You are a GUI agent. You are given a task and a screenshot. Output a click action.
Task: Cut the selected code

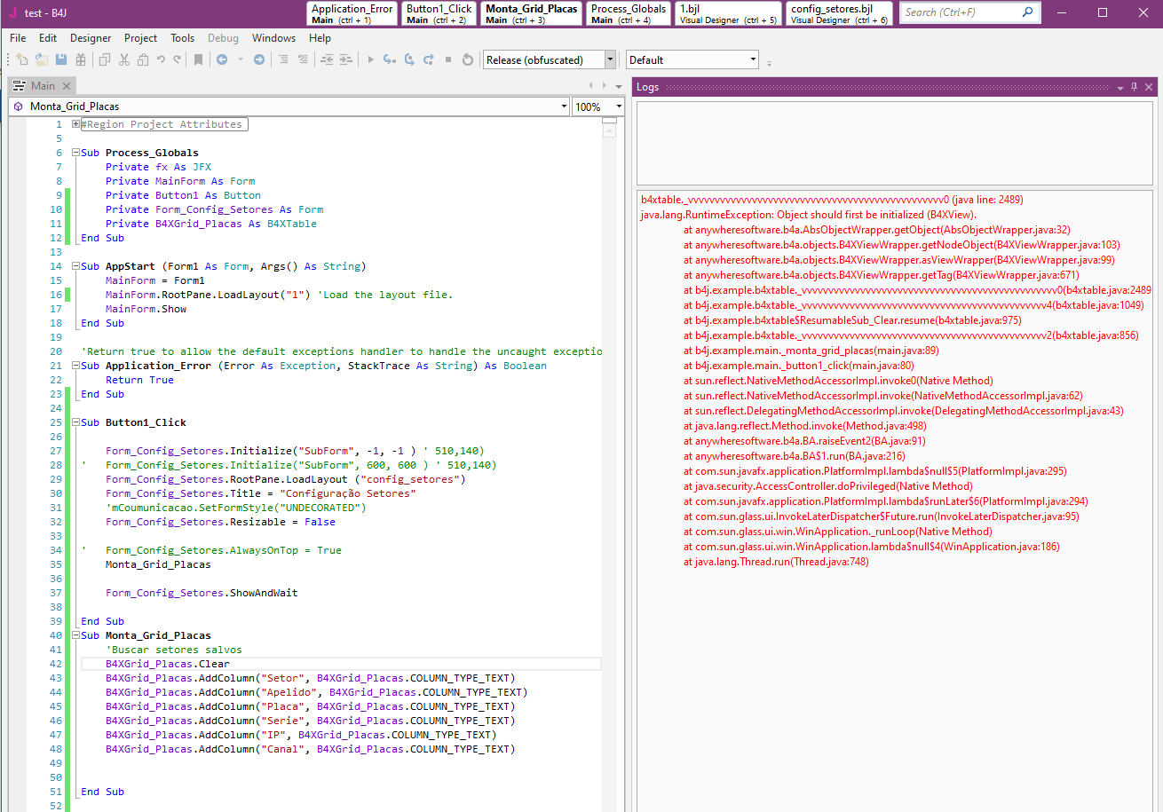point(124,59)
